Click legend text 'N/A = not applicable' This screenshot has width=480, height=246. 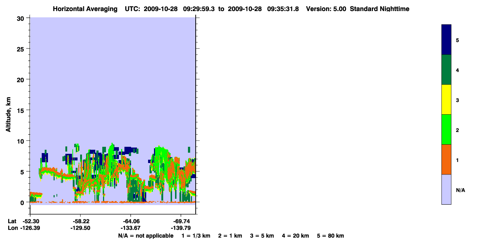[145, 236]
